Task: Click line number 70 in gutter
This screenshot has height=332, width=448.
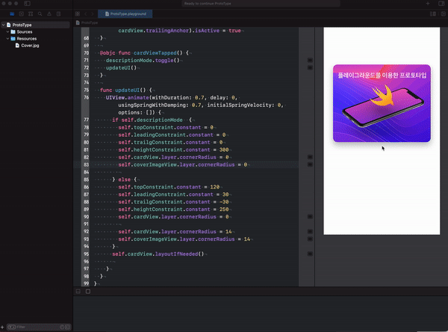Action: tap(86, 53)
